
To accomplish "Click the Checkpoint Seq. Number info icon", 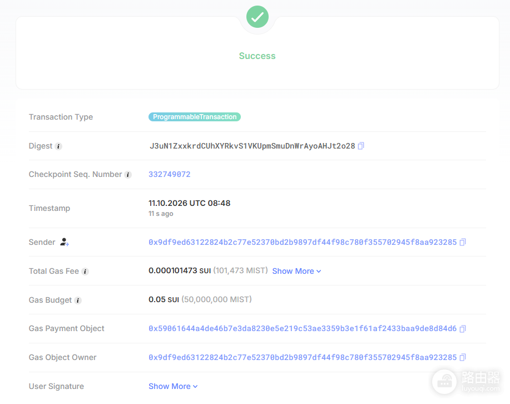I will 128,175.
